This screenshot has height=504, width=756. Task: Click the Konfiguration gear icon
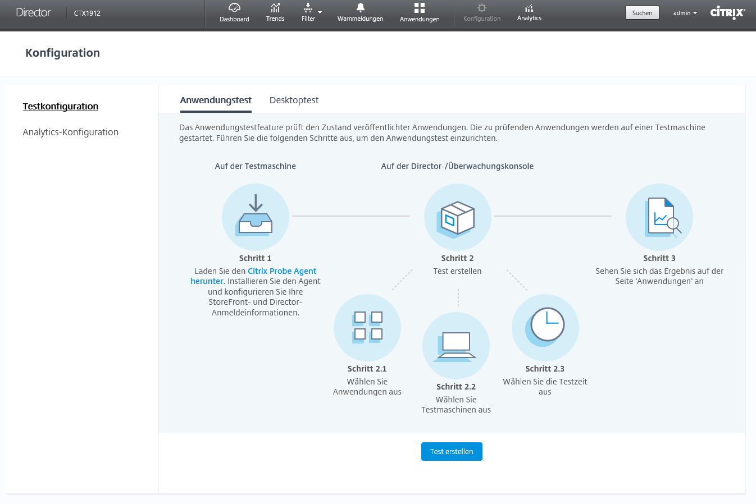[x=481, y=9]
